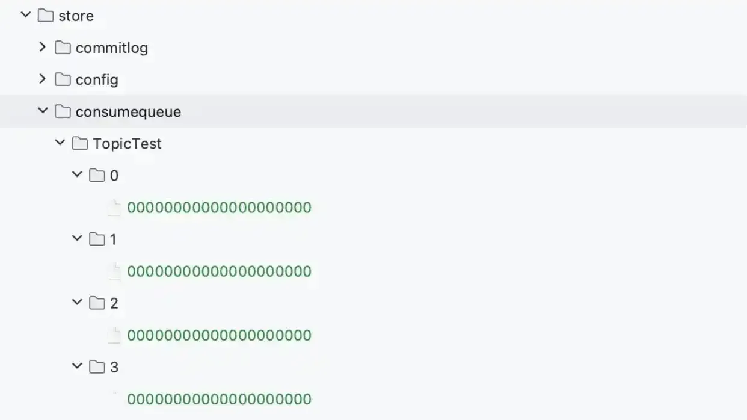Expand the commitlog folder chevron
This screenshot has height=420, width=747.
tap(42, 47)
